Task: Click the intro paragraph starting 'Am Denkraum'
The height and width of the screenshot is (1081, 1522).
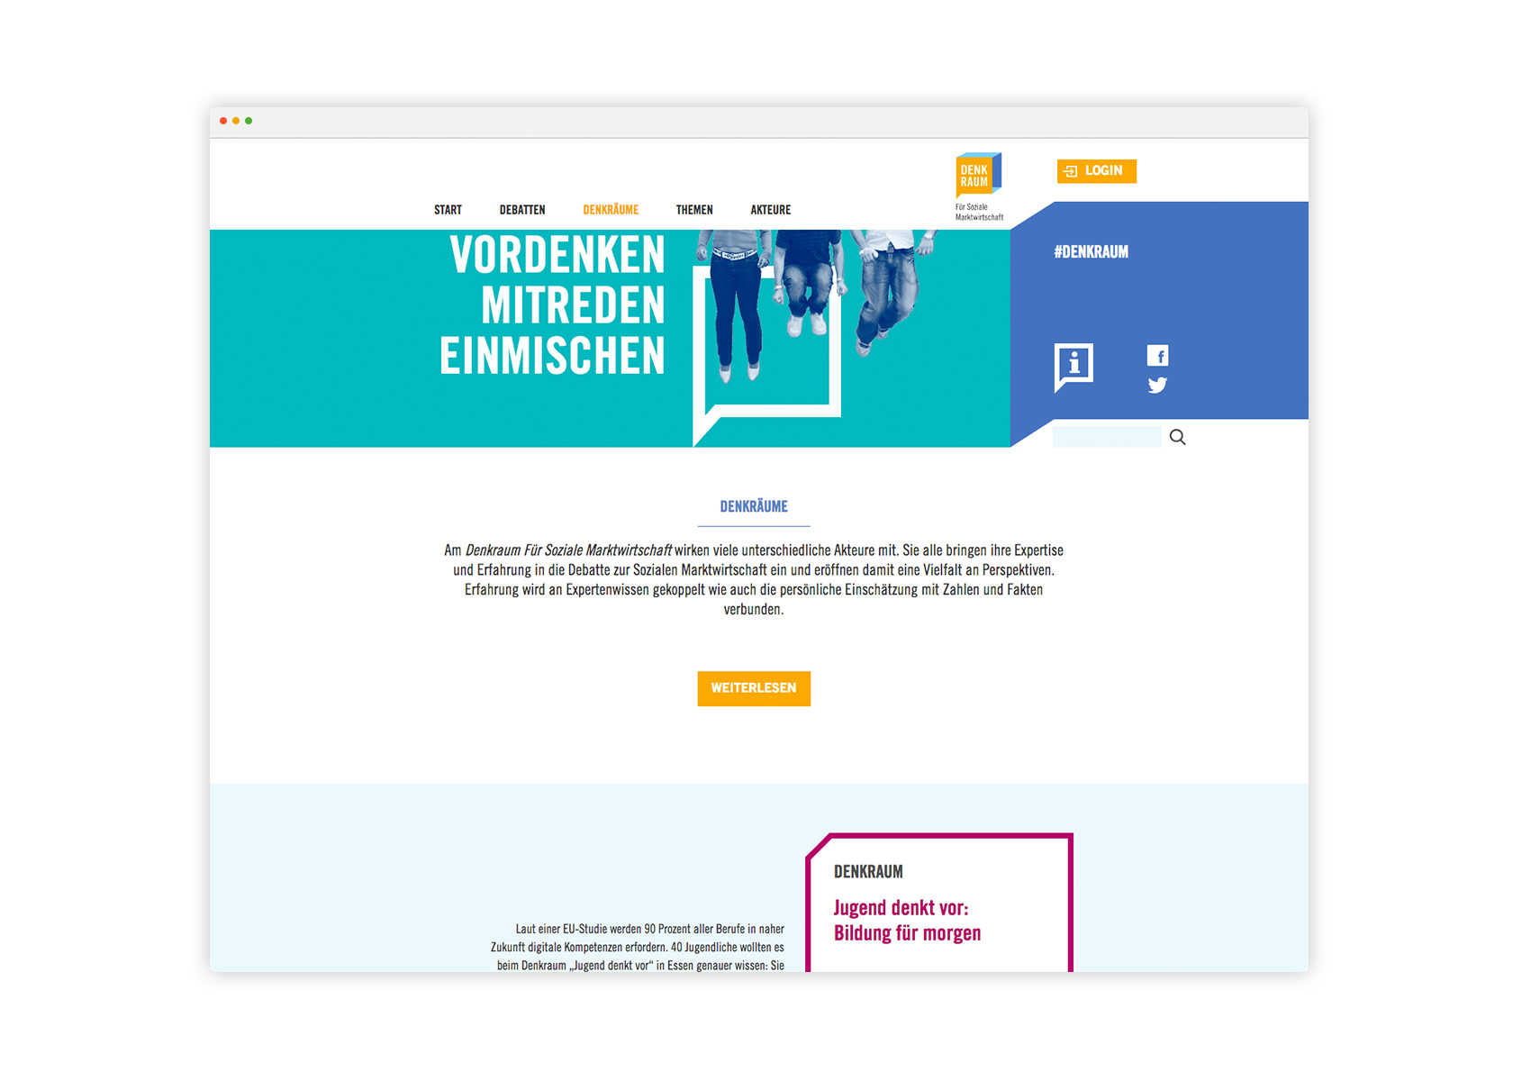Action: (x=754, y=579)
